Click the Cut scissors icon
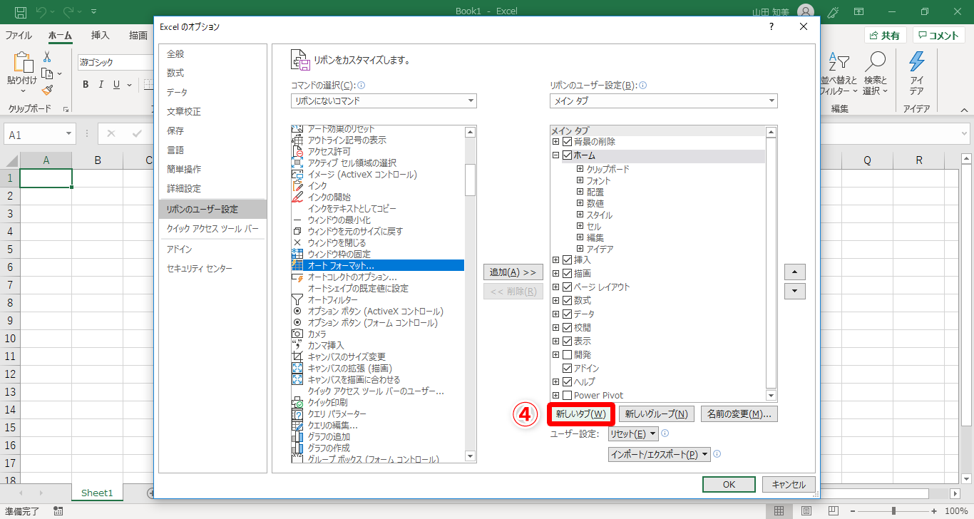This screenshot has height=519, width=974. (47, 57)
